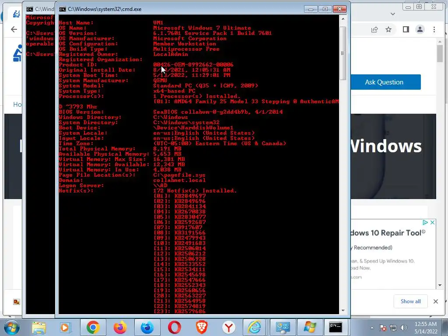Image resolution: width=448 pixels, height=336 pixels.
Task: Click '172 Hotfix(s) Installed.' line
Action: click(195, 191)
